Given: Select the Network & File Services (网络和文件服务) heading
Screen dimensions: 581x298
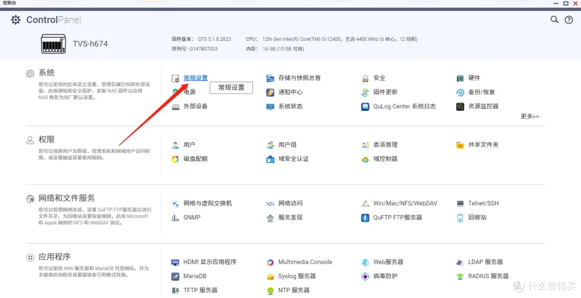Looking at the screenshot, I should (x=67, y=198).
